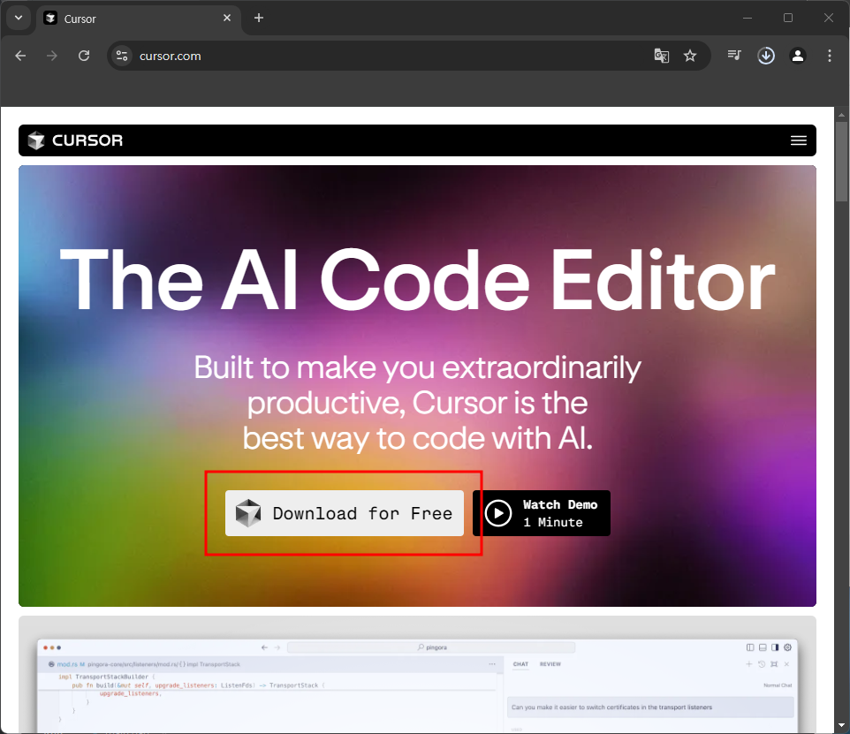Click Download for Free button
This screenshot has height=734, width=850.
[x=345, y=513]
